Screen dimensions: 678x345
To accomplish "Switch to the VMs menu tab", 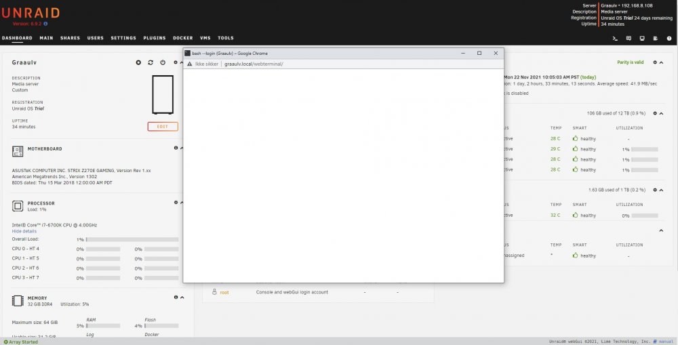I will 205,38.
